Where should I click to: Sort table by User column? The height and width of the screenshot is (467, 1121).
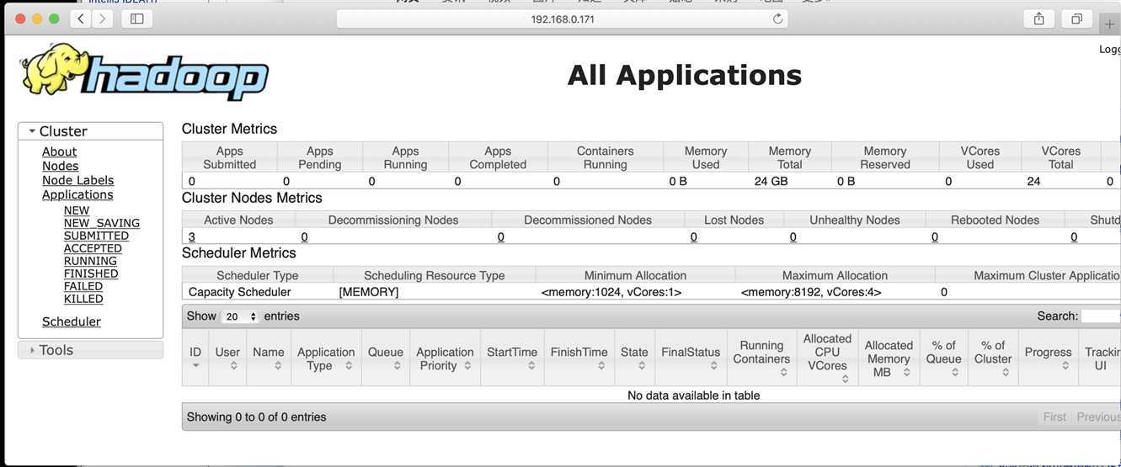click(x=227, y=358)
